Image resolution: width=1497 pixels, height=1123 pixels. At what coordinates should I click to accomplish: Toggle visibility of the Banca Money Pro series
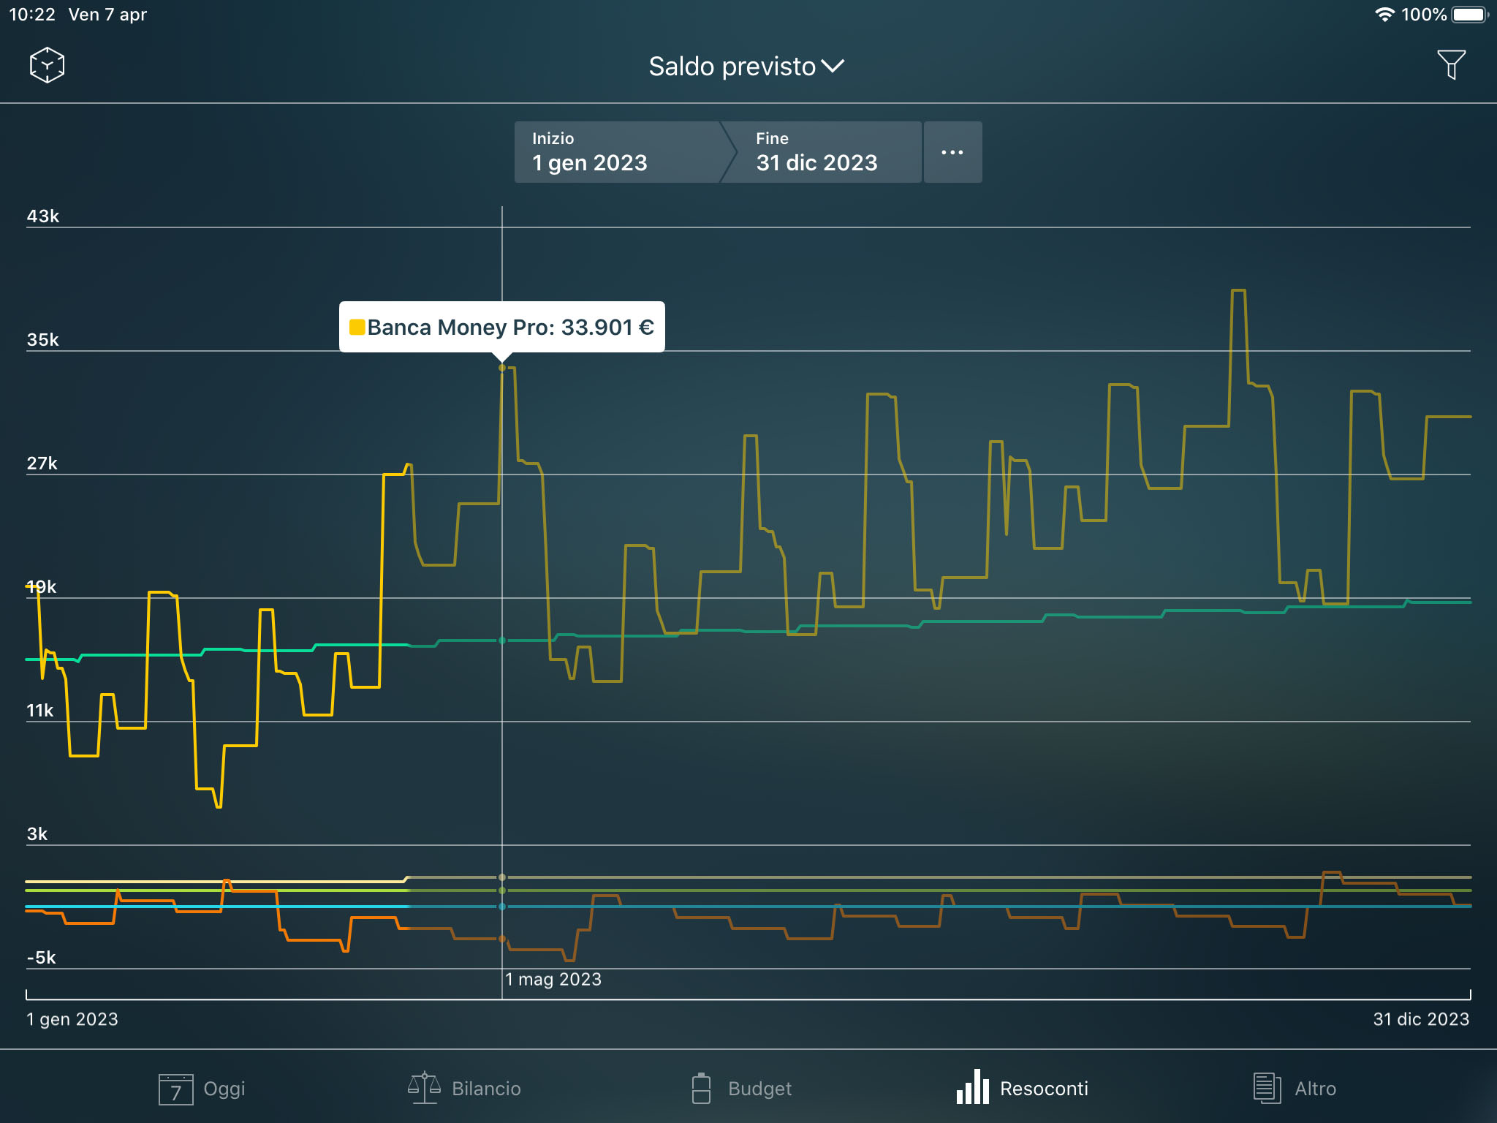(501, 368)
